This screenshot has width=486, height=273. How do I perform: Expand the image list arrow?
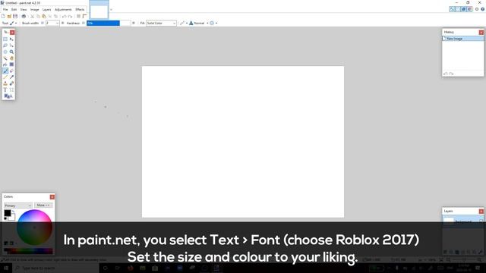111,10
